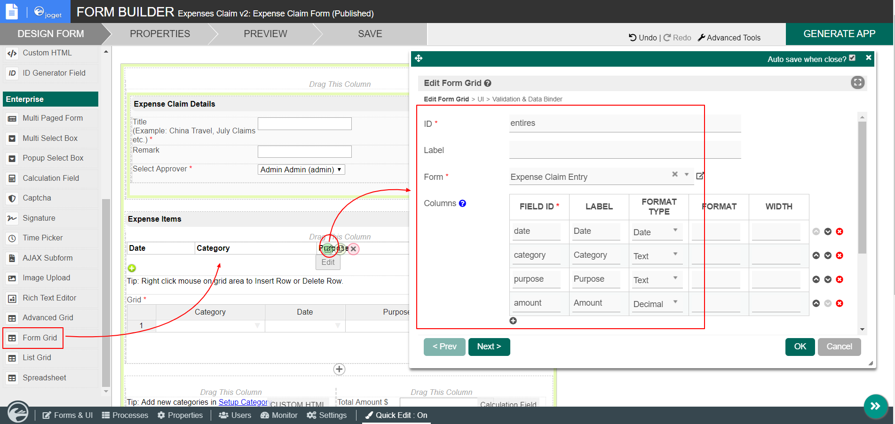Go to the PREVIEW step
Screen dimensions: 895x424
(x=265, y=34)
